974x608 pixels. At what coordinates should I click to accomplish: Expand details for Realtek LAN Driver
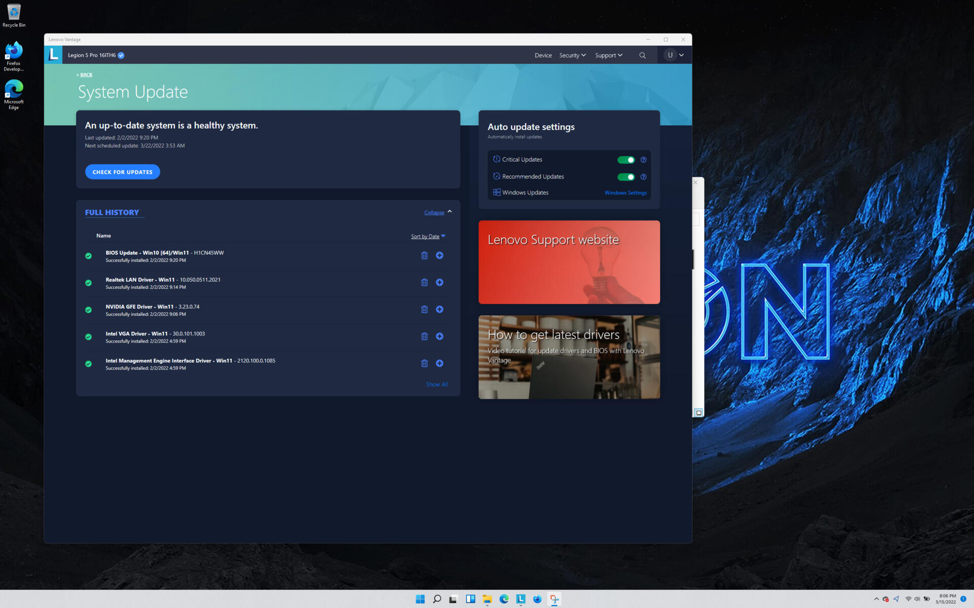[440, 282]
